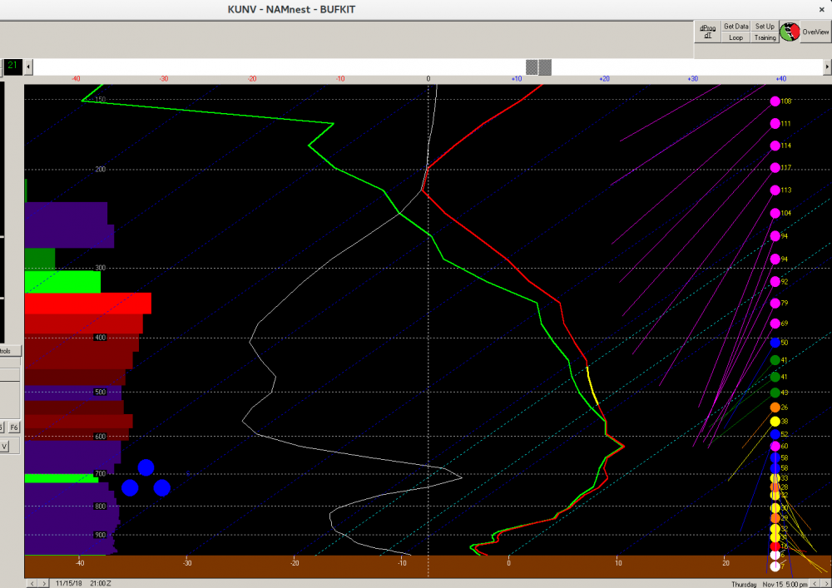Click the green forecast hour 21 indicator
Viewport: 832px width, 588px height.
pos(12,67)
